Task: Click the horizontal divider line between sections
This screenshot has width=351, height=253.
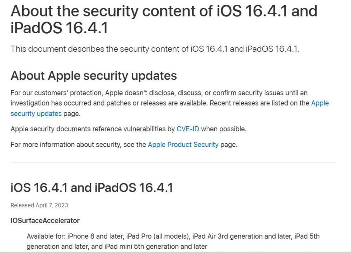Action: coord(173,162)
